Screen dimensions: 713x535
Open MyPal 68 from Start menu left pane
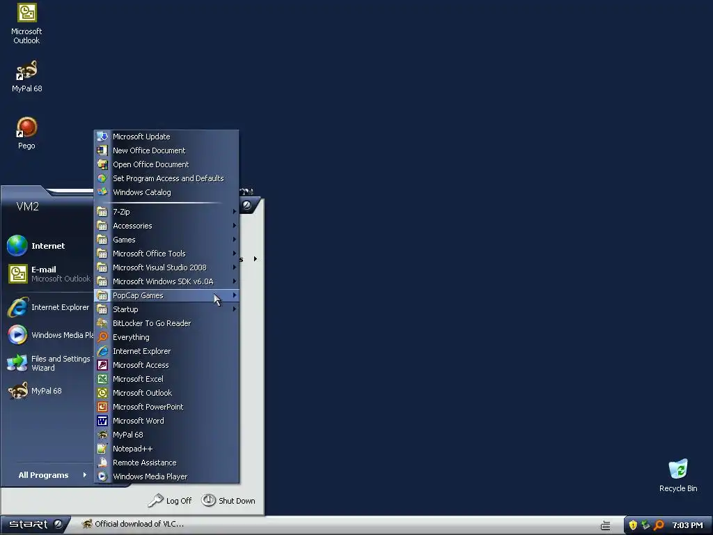[49, 391]
